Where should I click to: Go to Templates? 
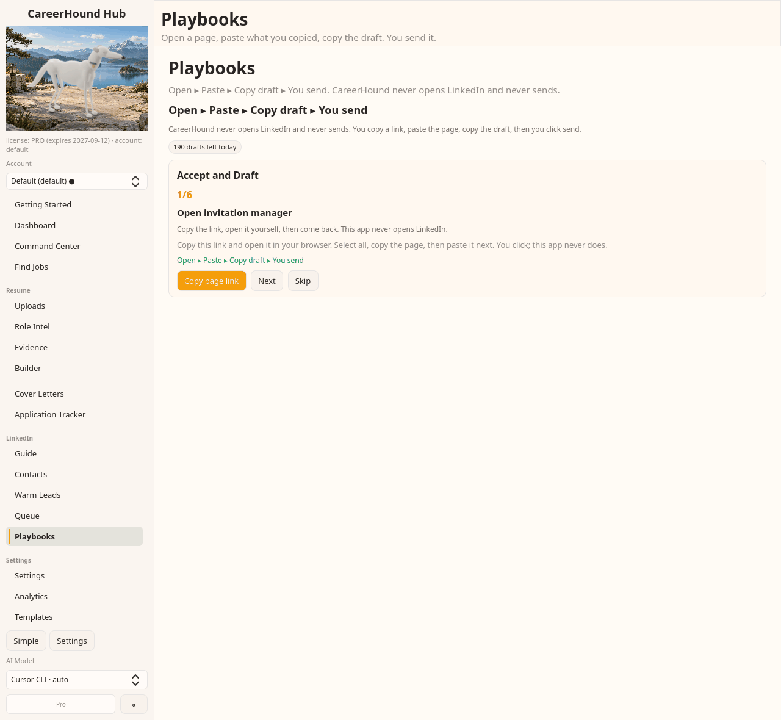click(x=74, y=617)
